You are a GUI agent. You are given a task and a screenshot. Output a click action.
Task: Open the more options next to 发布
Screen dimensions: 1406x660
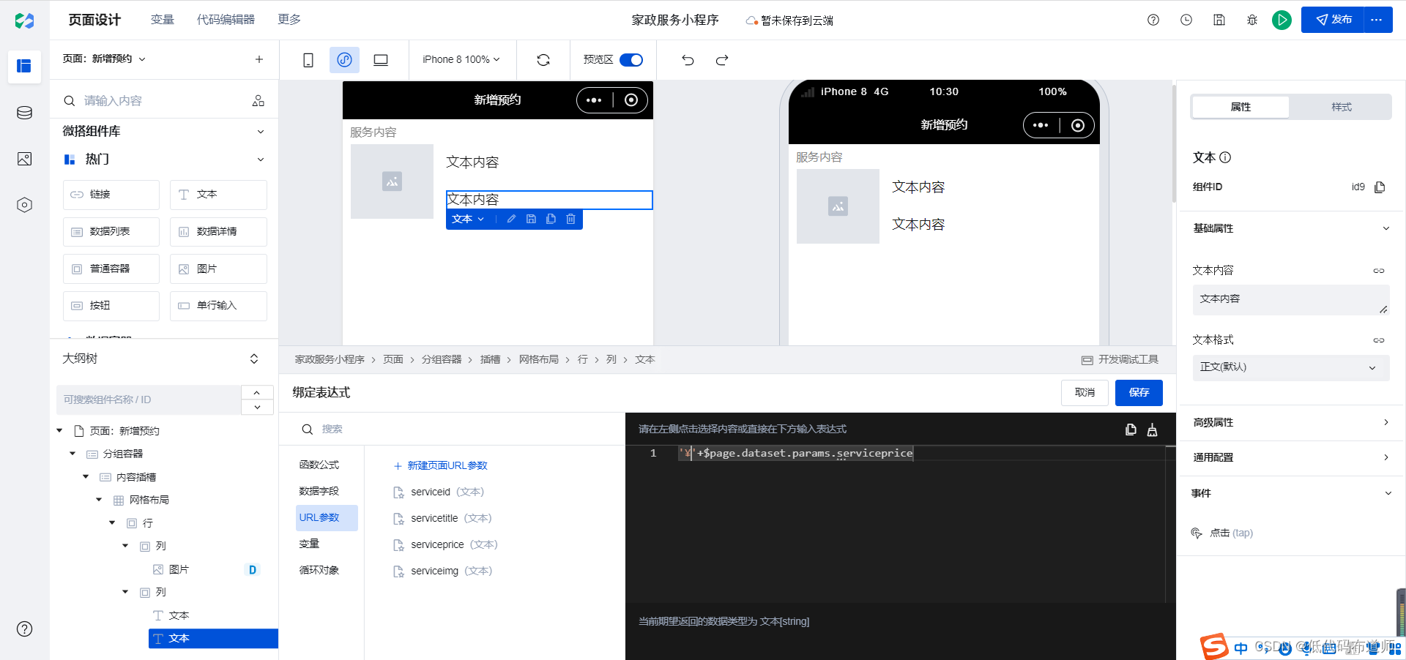pos(1377,20)
